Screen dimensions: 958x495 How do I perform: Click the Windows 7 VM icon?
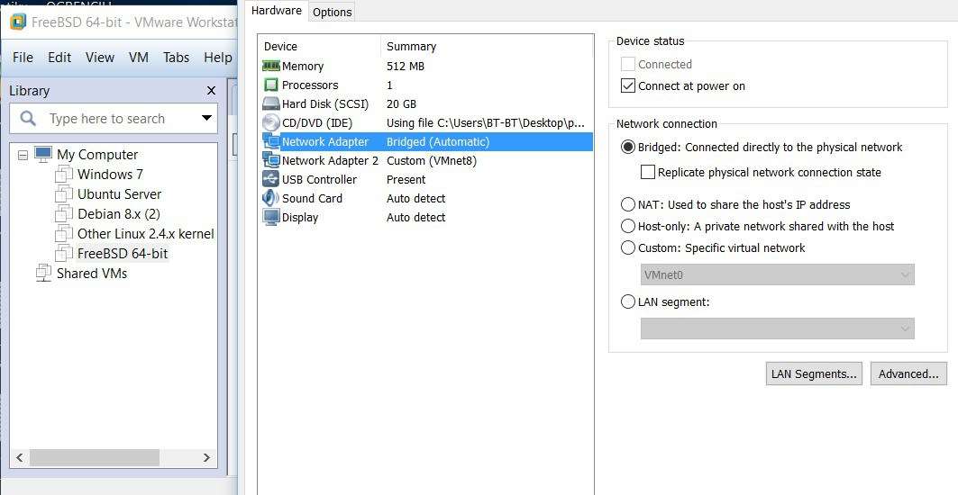[64, 175]
